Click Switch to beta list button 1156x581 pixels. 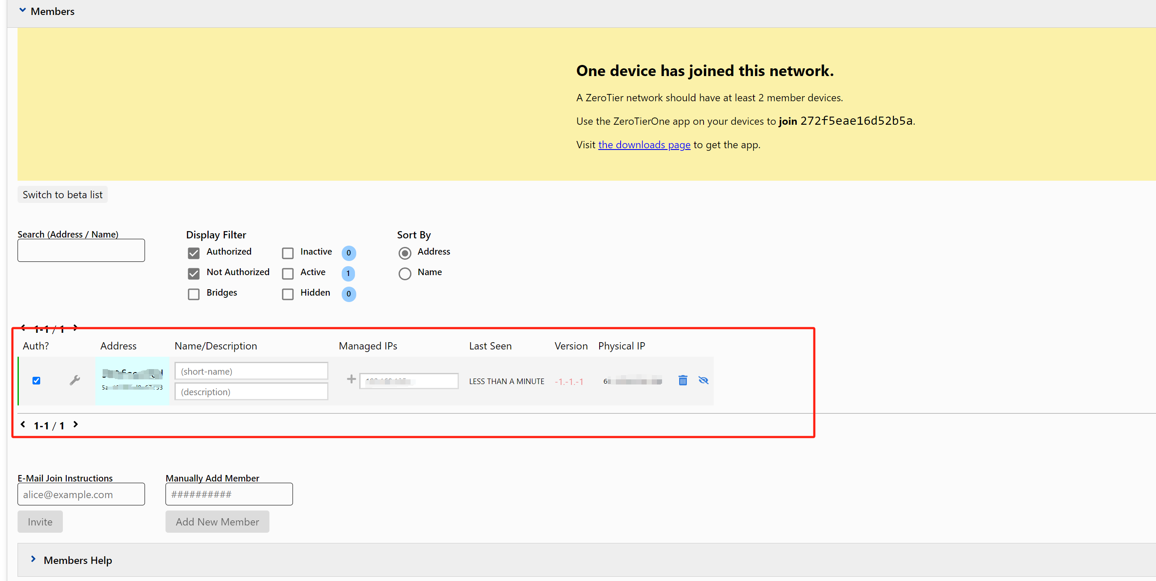(62, 194)
